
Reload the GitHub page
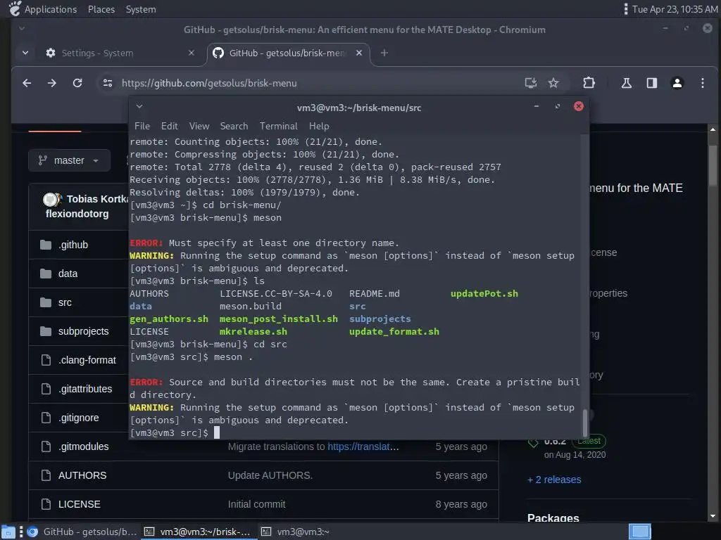coord(77,83)
